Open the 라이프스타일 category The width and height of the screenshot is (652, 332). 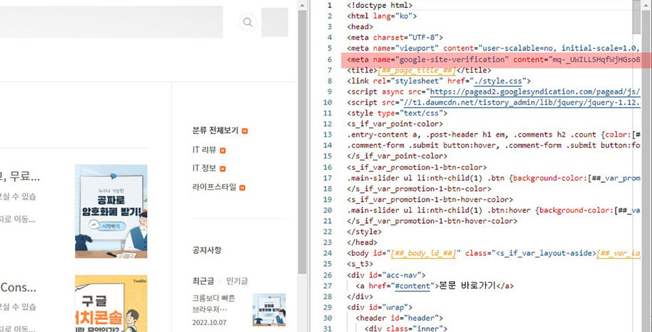(x=214, y=187)
